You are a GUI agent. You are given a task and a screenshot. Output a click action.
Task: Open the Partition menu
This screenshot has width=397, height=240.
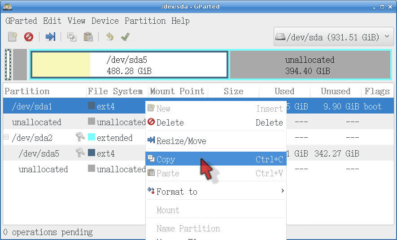click(145, 21)
